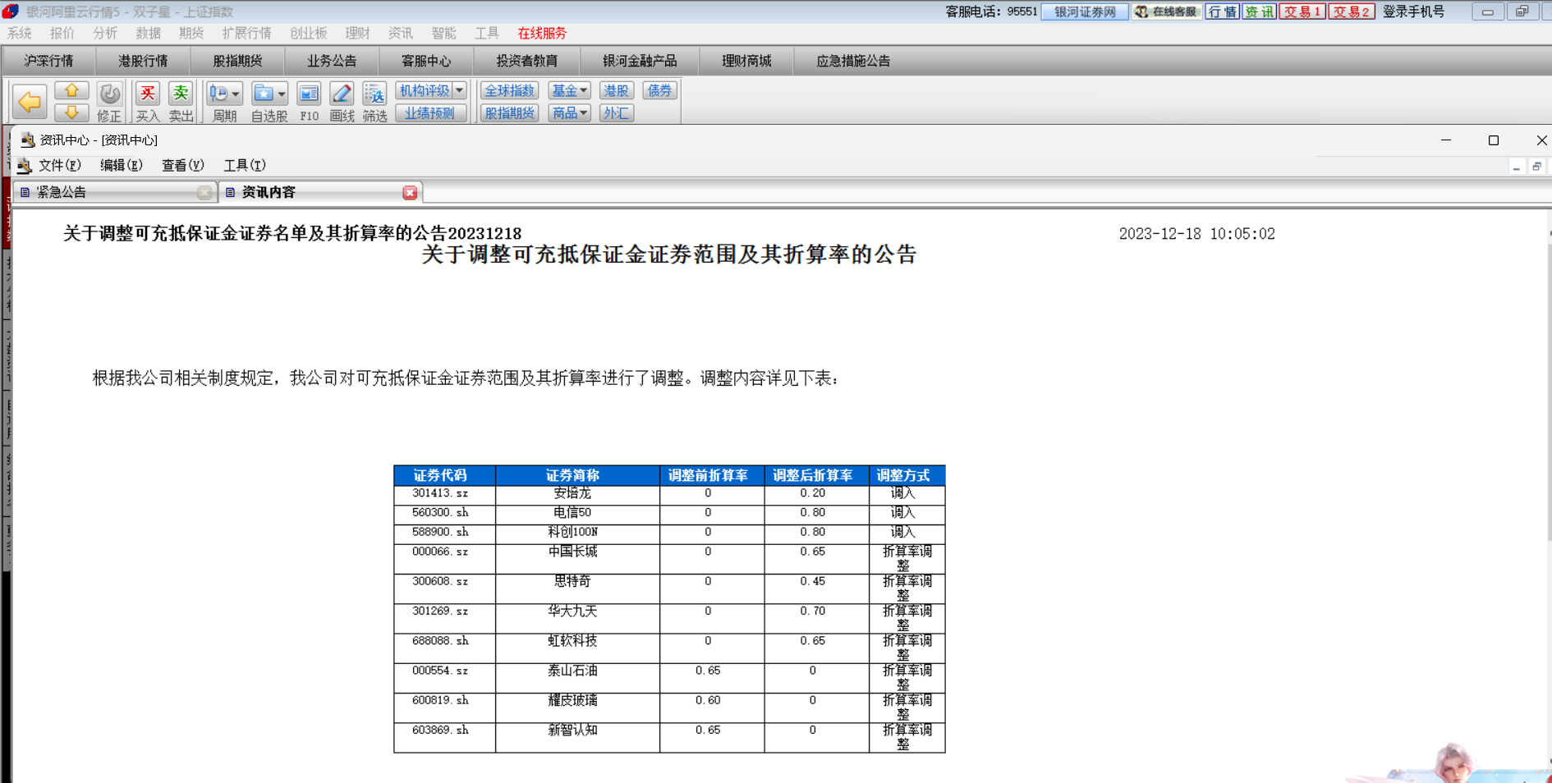The width and height of the screenshot is (1552, 783).
Task: Switch to the 理财商城 tab
Action: [746, 61]
